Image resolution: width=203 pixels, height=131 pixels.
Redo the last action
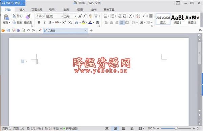[x=33, y=31]
